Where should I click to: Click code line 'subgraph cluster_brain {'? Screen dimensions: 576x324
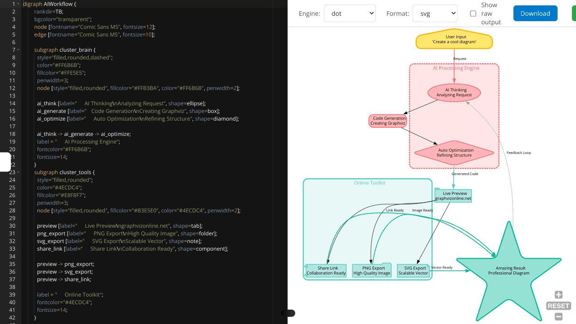(x=65, y=50)
